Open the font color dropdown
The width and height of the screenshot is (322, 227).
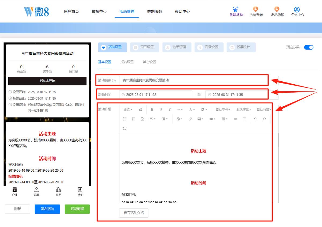point(192,109)
